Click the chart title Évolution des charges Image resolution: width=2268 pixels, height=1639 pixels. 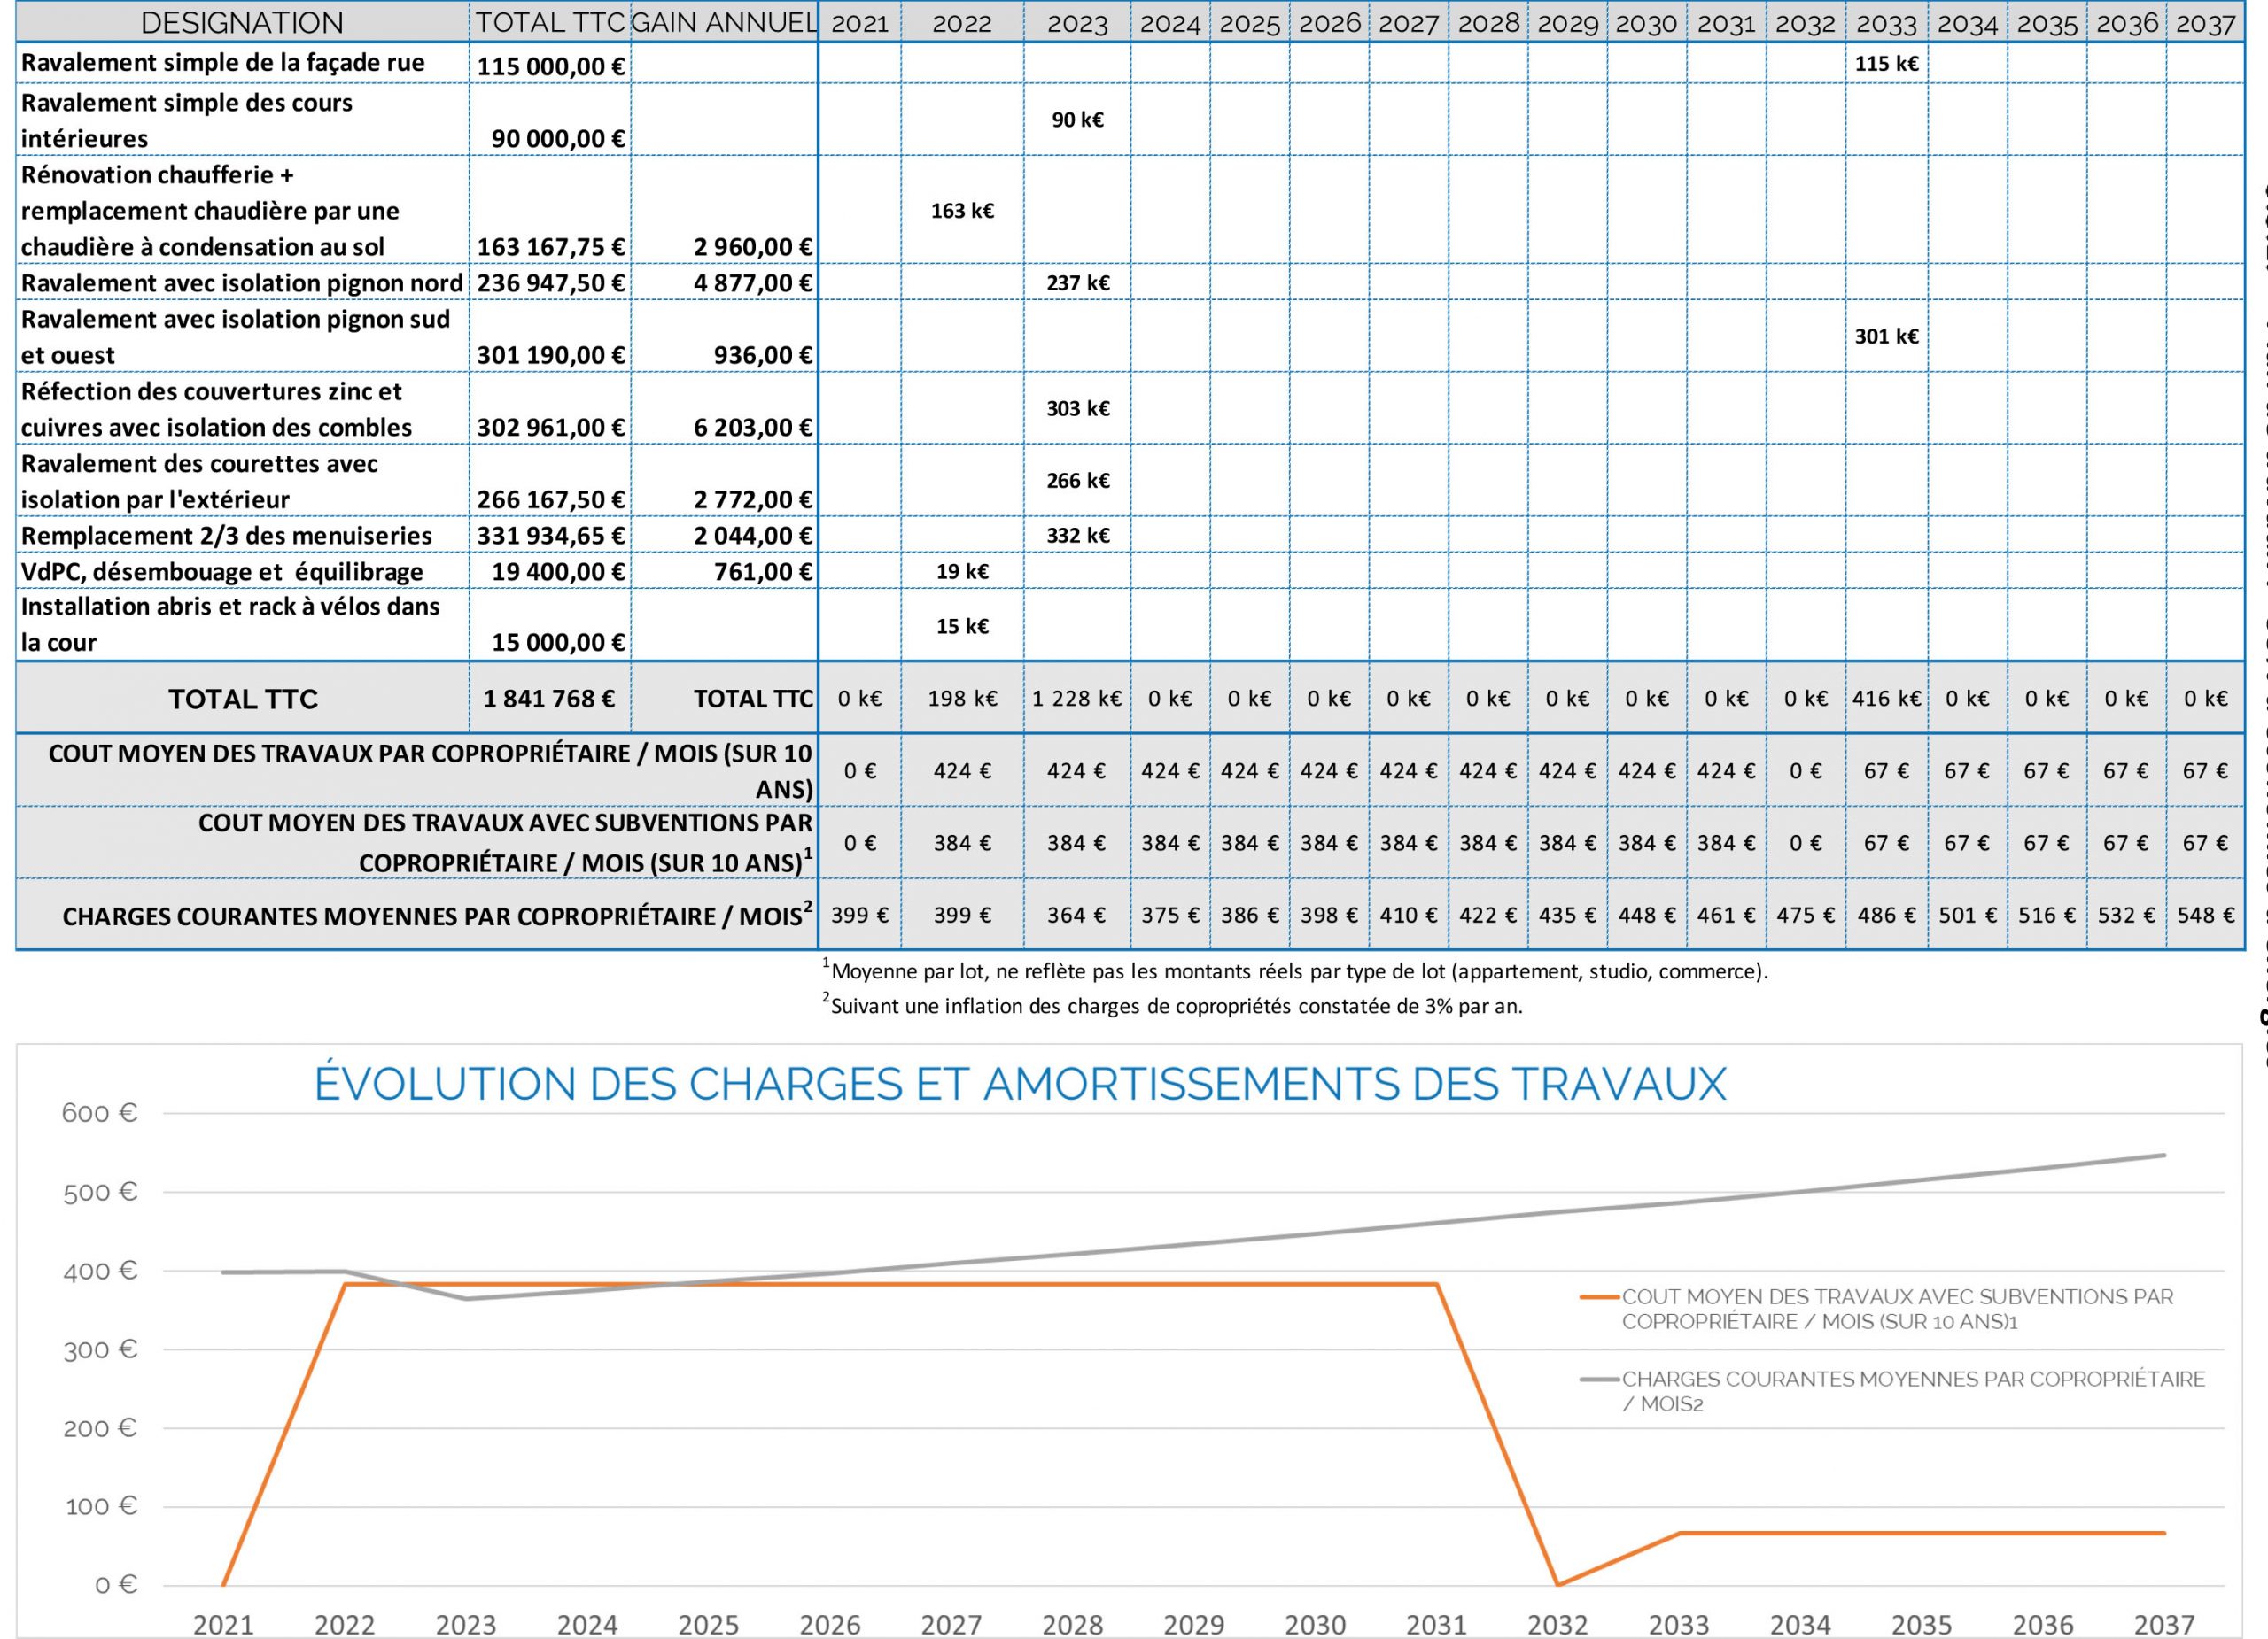(x=1020, y=1085)
